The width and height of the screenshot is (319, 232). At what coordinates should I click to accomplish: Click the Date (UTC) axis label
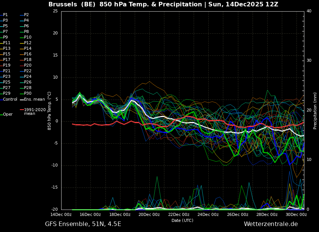click(182, 221)
